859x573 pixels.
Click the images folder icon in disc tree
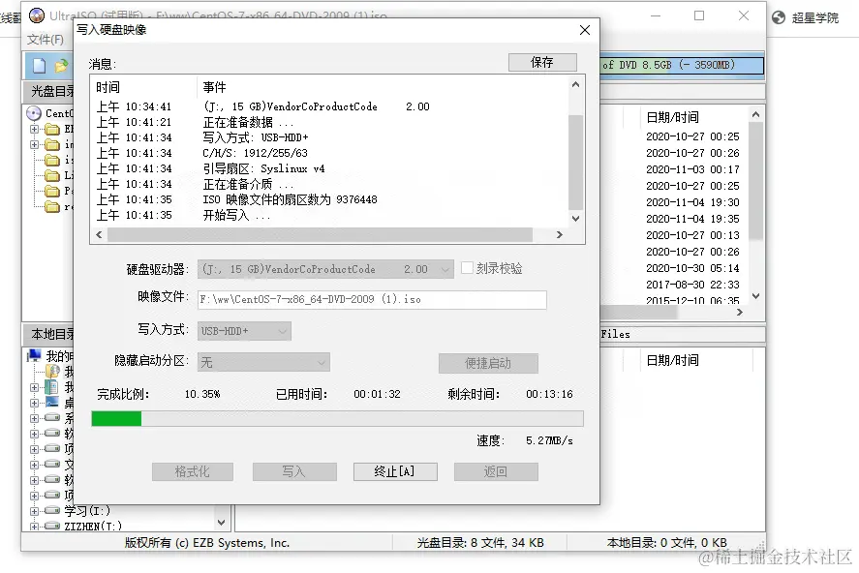pyautogui.click(x=52, y=144)
